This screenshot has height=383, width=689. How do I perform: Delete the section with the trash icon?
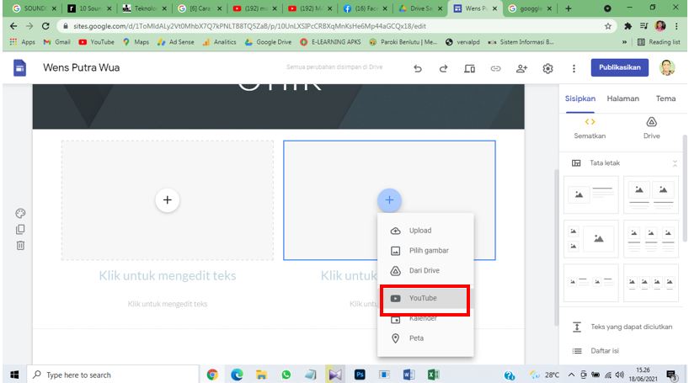20,245
